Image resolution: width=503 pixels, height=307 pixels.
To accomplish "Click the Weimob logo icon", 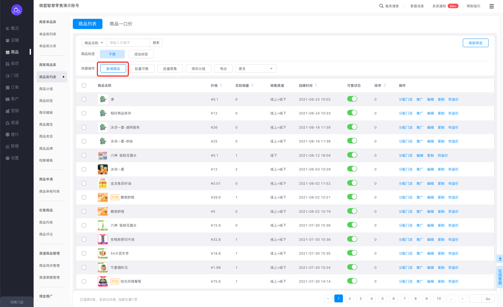I will tap(17, 10).
